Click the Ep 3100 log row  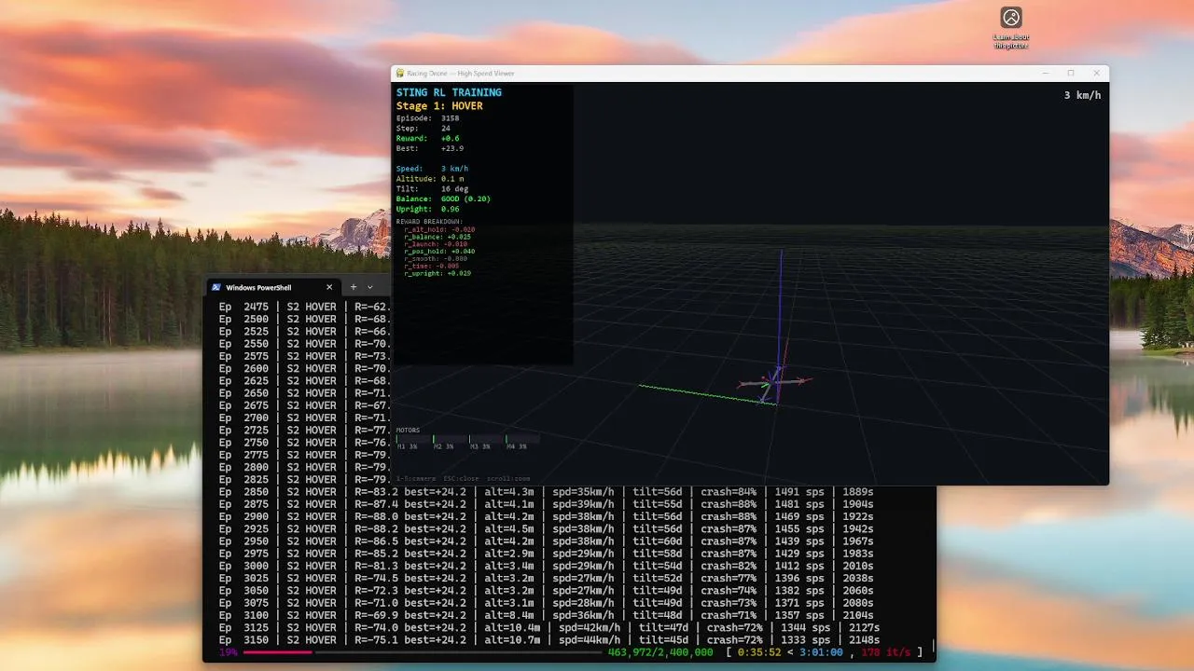click(x=546, y=615)
